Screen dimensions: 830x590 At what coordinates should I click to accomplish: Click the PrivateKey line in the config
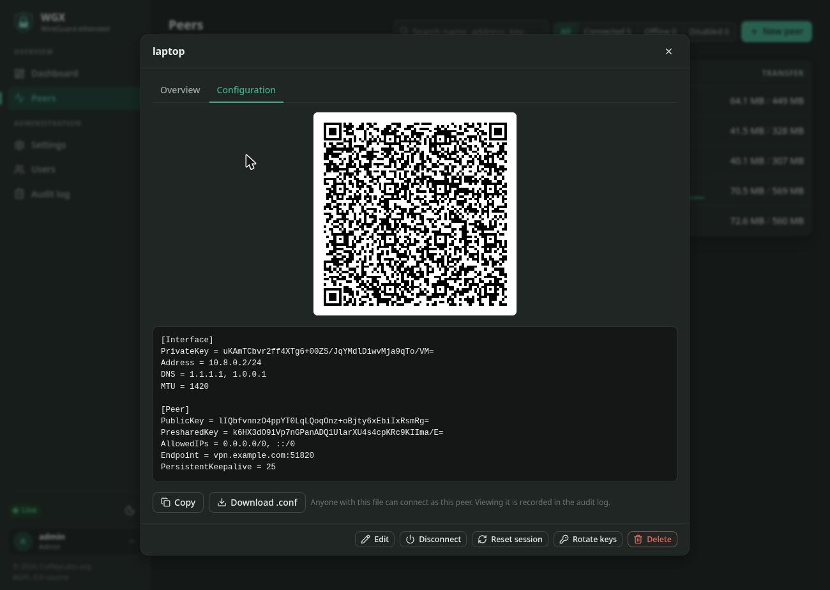point(297,351)
